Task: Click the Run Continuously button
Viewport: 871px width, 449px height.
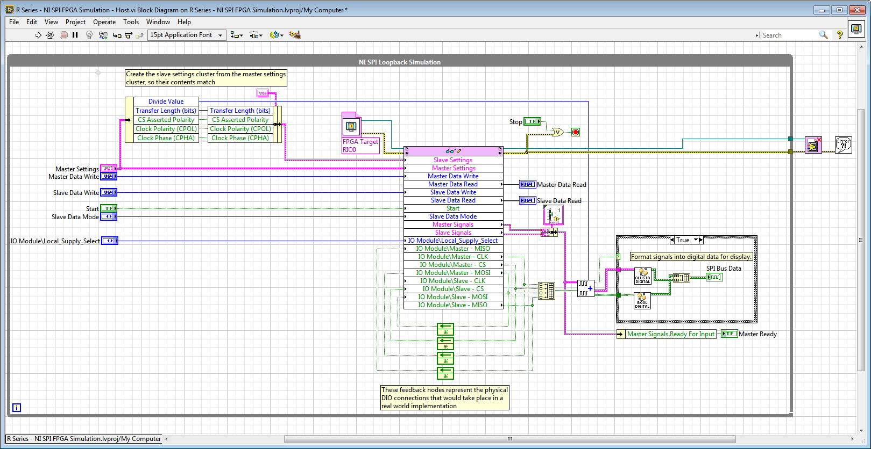Action: 50,35
